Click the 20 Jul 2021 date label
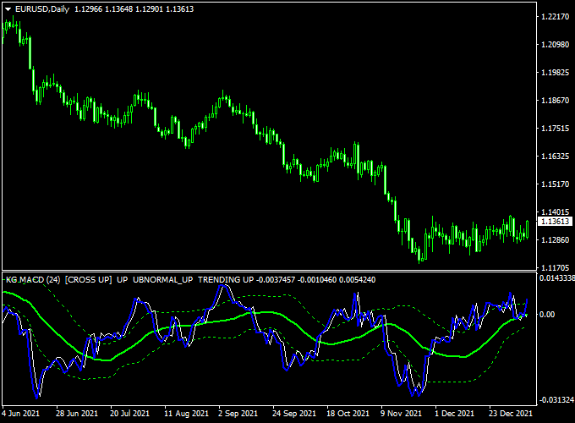The image size is (575, 423). (130, 414)
